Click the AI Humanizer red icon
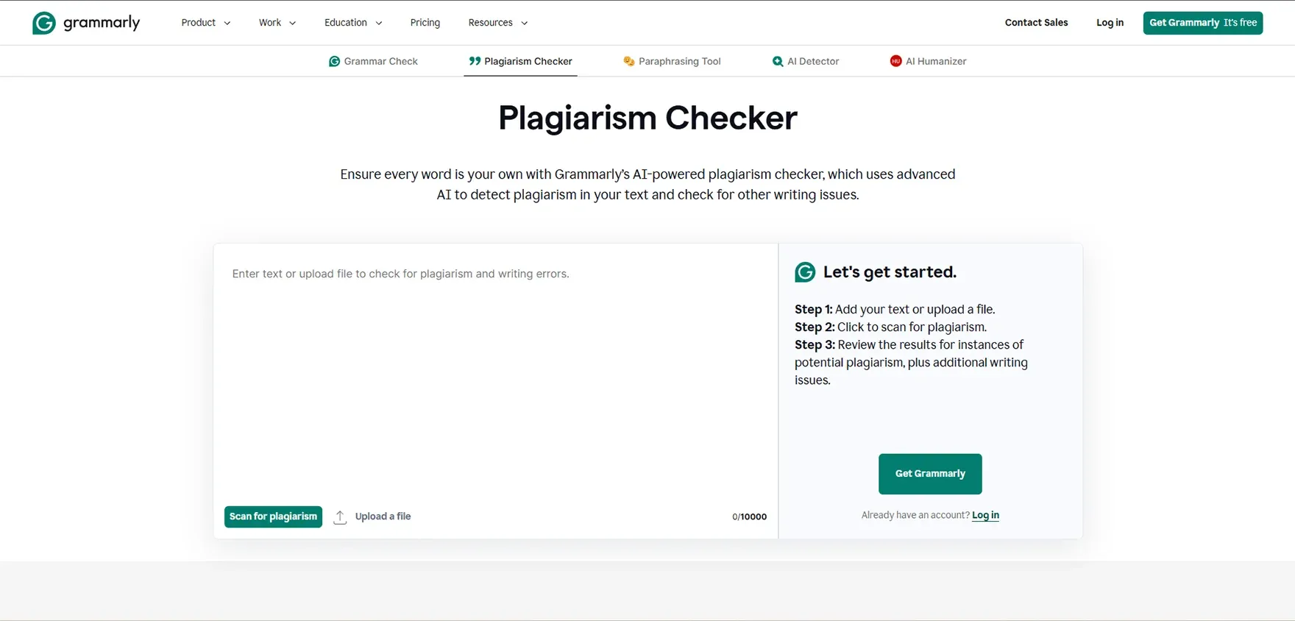 895,61
